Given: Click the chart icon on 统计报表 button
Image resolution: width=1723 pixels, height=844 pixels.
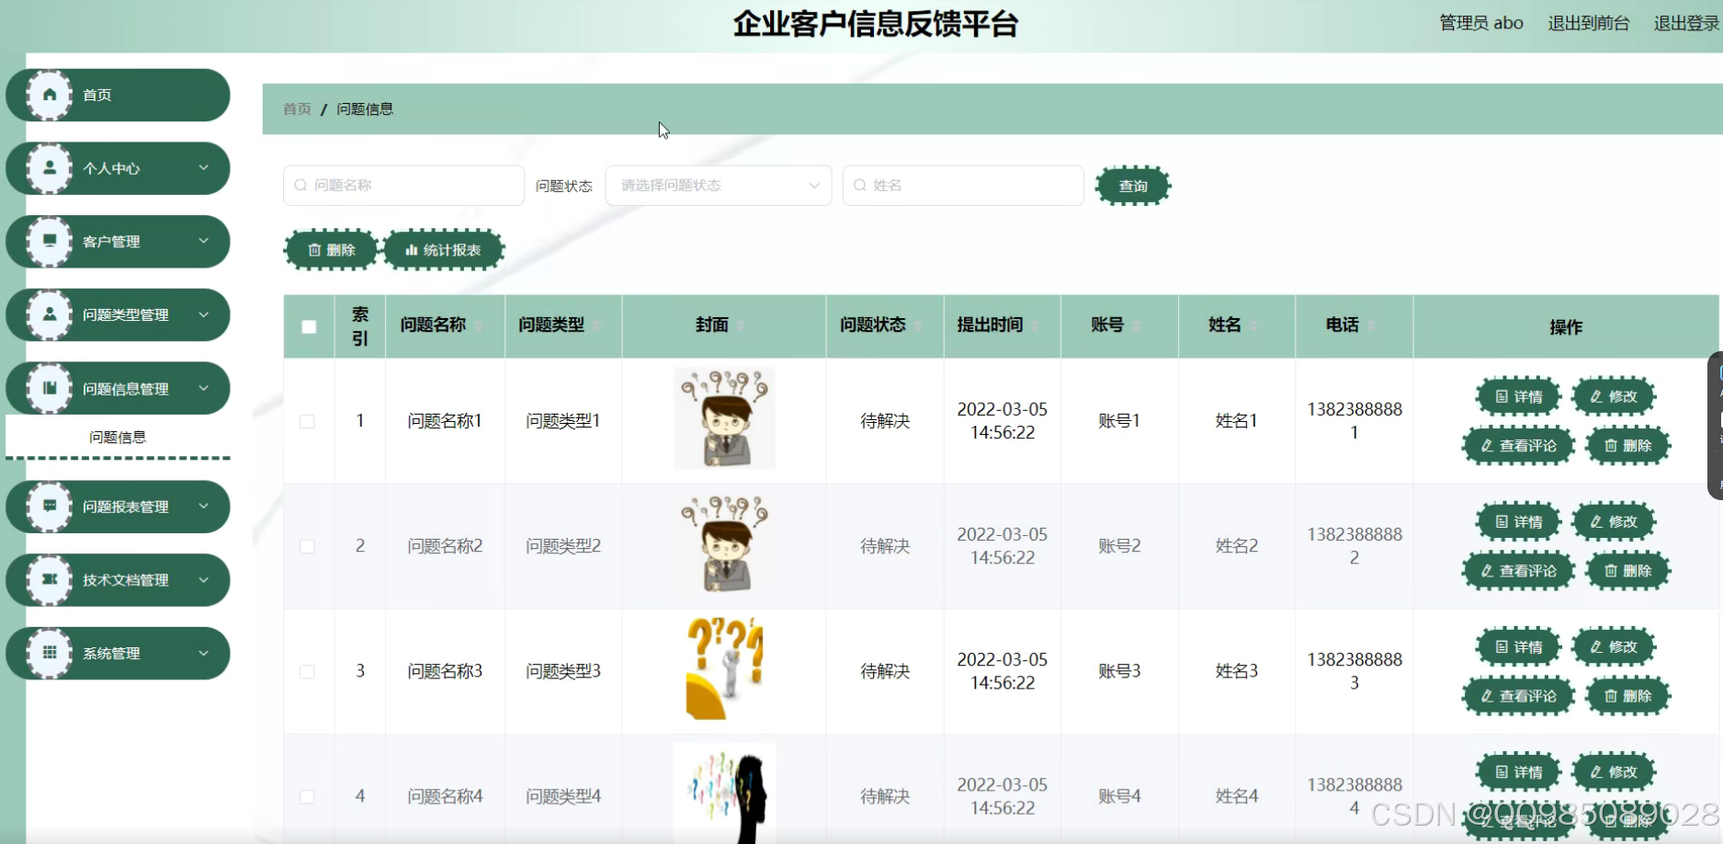Looking at the screenshot, I should click(x=410, y=249).
